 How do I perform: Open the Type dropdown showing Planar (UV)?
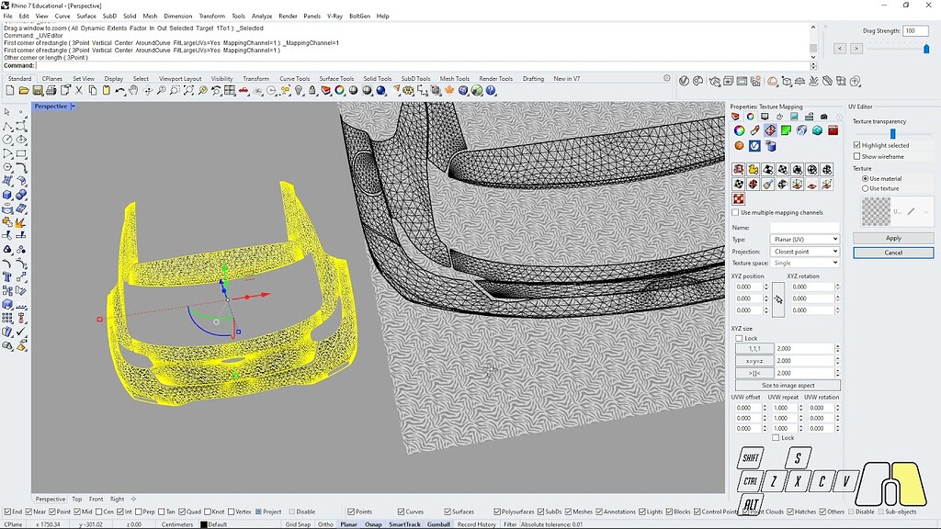[804, 239]
